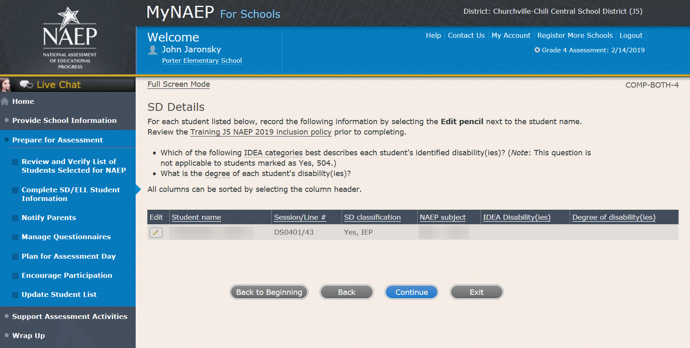Expand Provide School Information section

[64, 120]
